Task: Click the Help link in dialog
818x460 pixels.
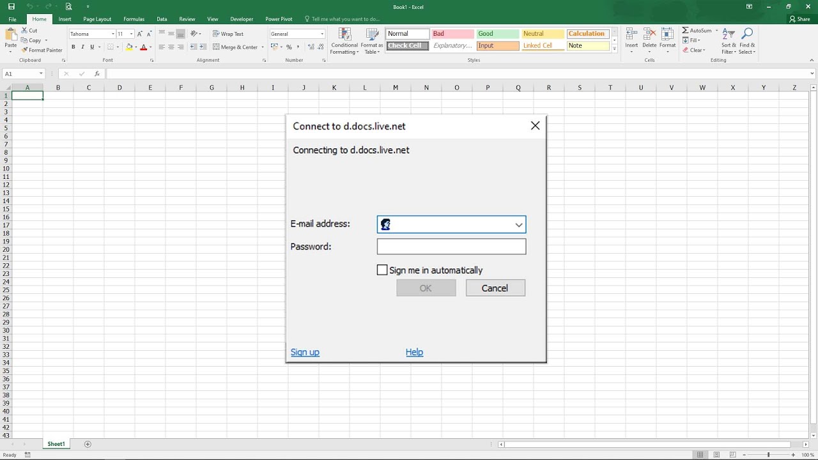Action: click(x=414, y=352)
